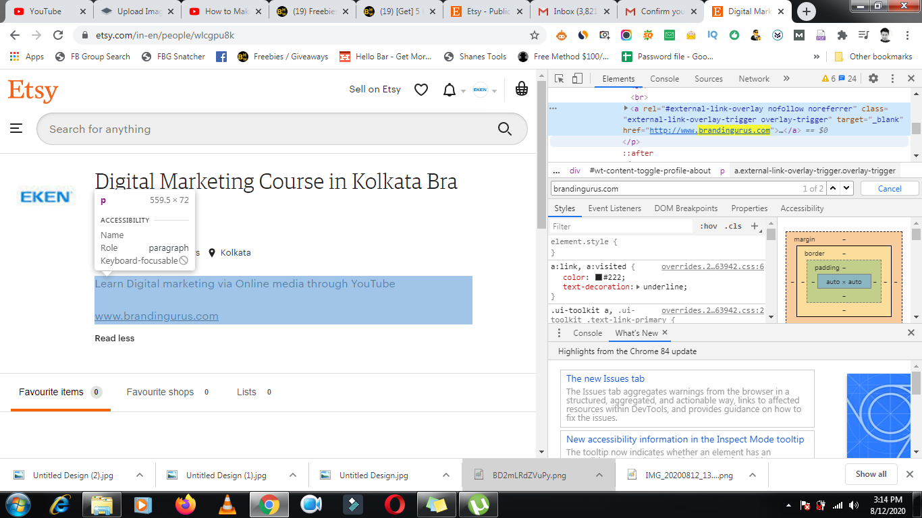
Task: Open uTorrent from the taskbar
Action: click(479, 504)
